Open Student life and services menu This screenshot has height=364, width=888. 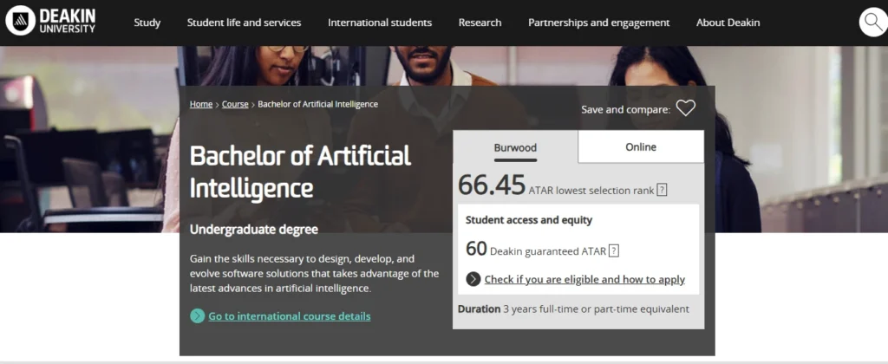[x=245, y=23]
